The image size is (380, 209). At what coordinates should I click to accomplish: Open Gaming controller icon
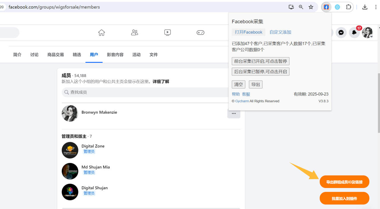click(200, 33)
